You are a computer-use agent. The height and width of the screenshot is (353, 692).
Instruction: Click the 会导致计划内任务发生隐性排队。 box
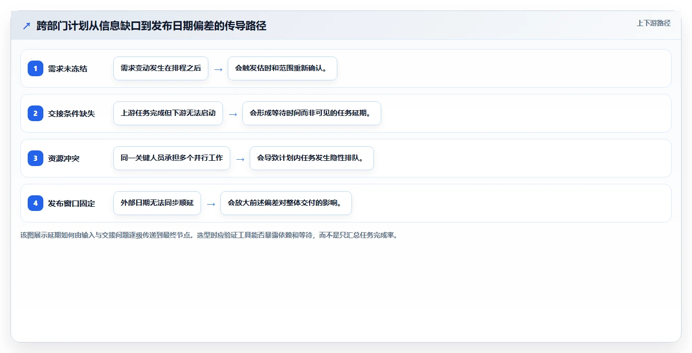pos(312,158)
